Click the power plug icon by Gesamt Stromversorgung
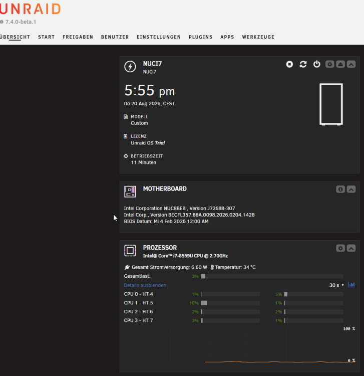Viewport: 364px width, 376px height. pyautogui.click(x=127, y=267)
